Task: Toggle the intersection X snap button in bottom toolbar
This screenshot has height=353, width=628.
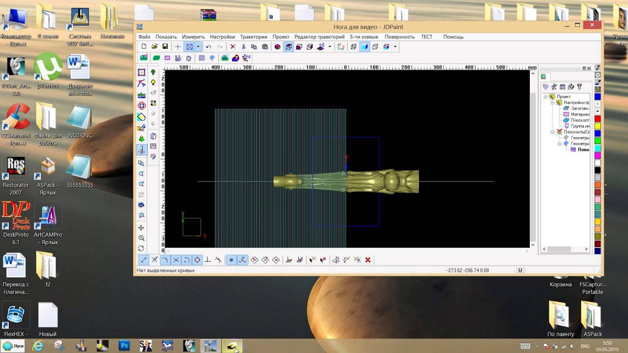Action: 176,260
